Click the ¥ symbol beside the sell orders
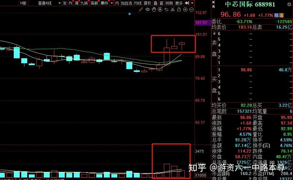Viewport: 293px width, 180px height. [214, 34]
